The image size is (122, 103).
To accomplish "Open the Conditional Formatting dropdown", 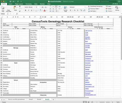I will click(x=96, y=6).
